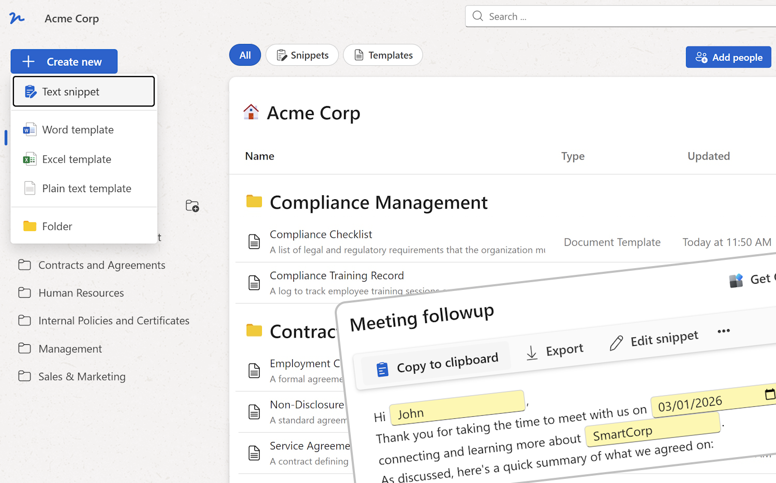Click the Add people button
The width and height of the screenshot is (776, 483).
728,57
